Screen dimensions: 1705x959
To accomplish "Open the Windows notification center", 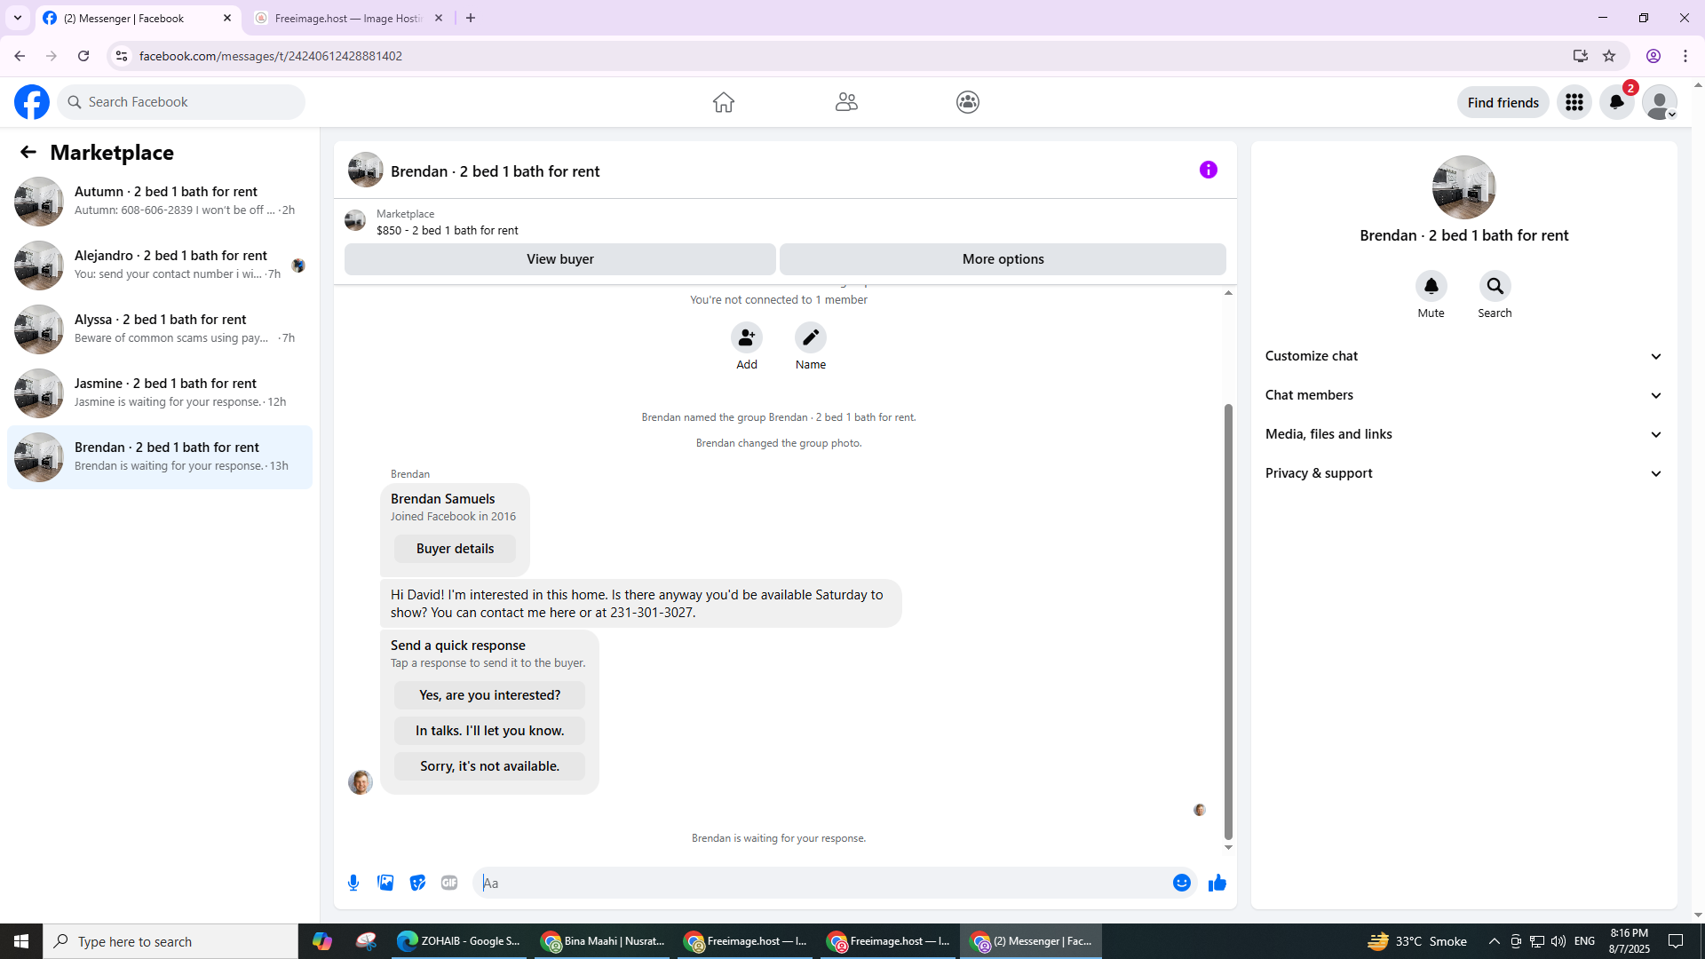I will tap(1677, 941).
